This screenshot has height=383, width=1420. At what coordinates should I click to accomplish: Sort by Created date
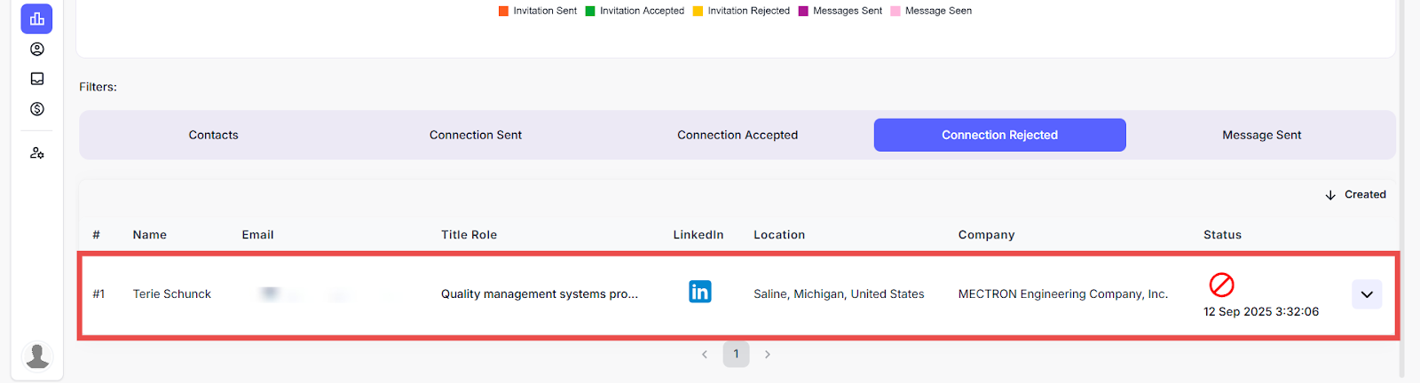(1355, 195)
